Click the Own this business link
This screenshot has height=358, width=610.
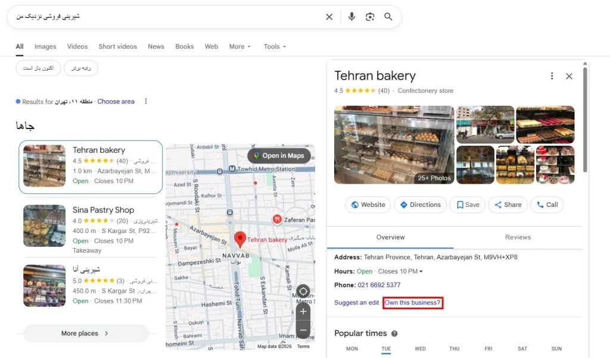tap(412, 303)
